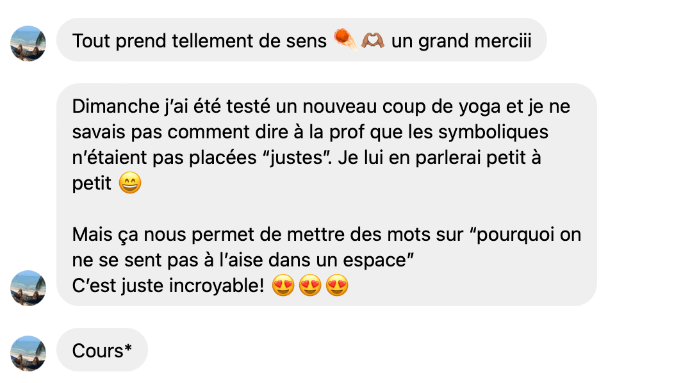Click the grinning emoji after "petit"
Screen dimensions: 674x383
click(130, 183)
